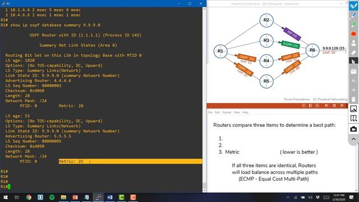Screen dimensions: 359x202
Task: Show hidden system tray icons
Action: pos(288,198)
